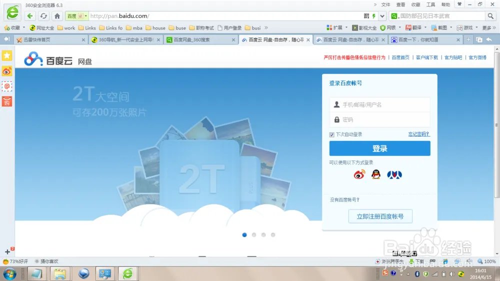Screen dimensions: 500x281
Task: Select the second carousel dot
Action: pos(254,235)
